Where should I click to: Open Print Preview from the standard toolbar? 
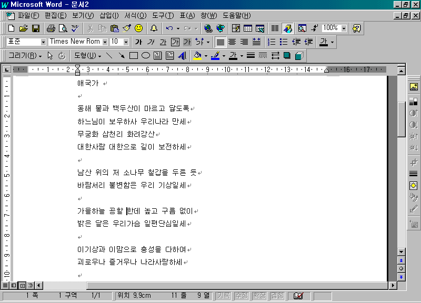pos(63,28)
